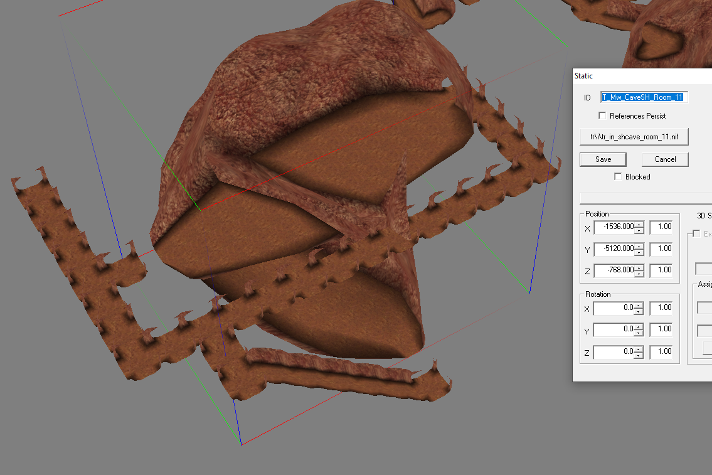Image resolution: width=712 pixels, height=475 pixels.
Task: Toggle the Blocked checkbox
Action: (619, 176)
